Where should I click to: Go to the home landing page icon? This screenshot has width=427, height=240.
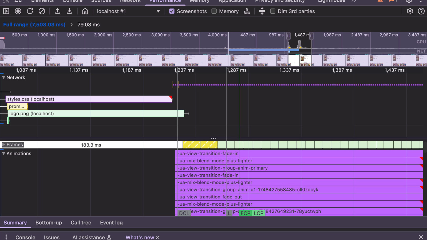[x=85, y=11]
